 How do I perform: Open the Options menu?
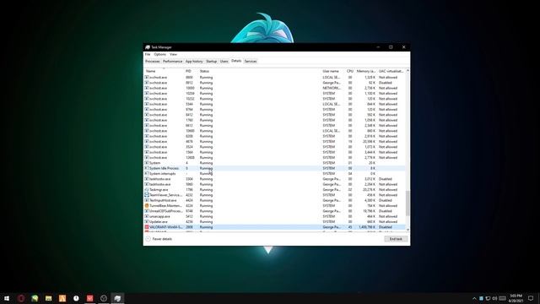coord(159,54)
